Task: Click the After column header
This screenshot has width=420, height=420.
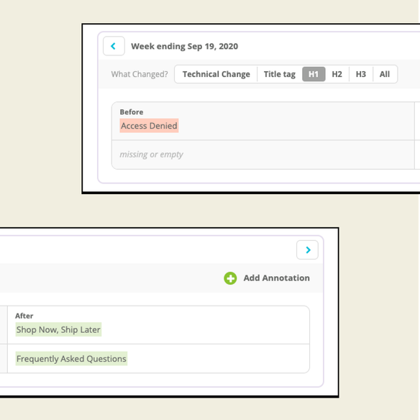Action: (24, 316)
